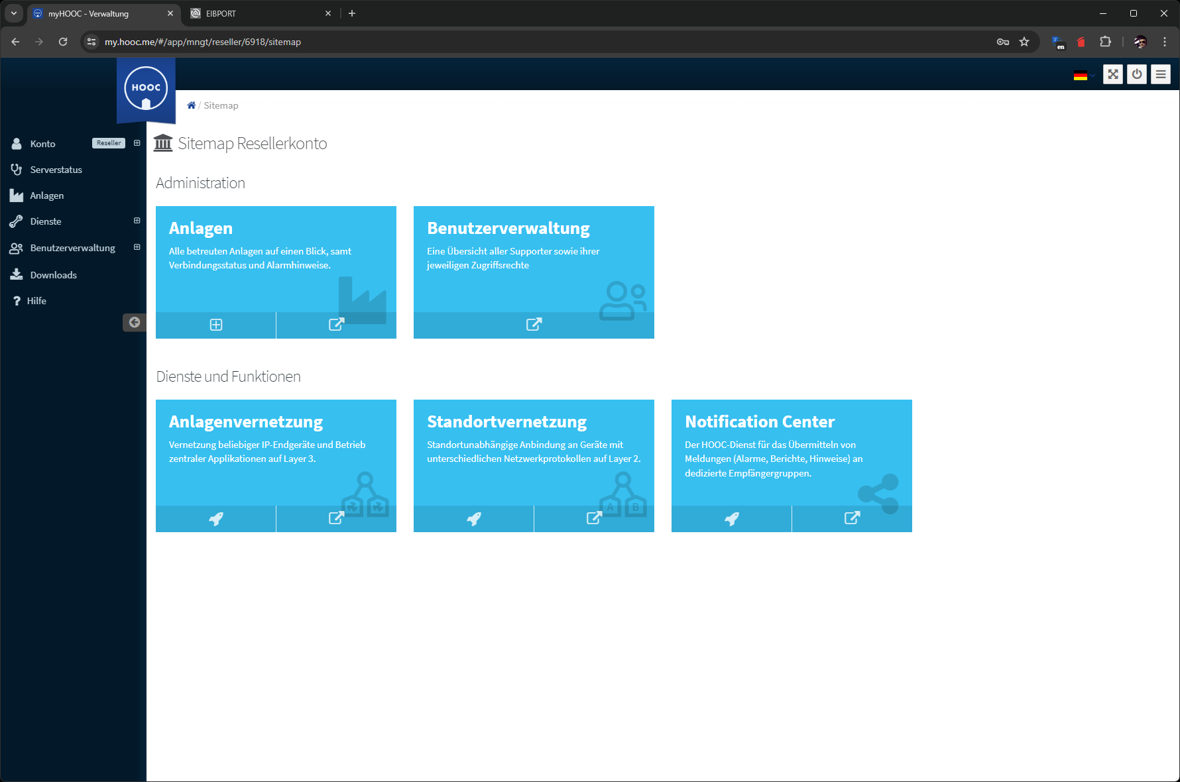Open the Hilfe sidebar link
The height and width of the screenshot is (782, 1180).
click(36, 301)
